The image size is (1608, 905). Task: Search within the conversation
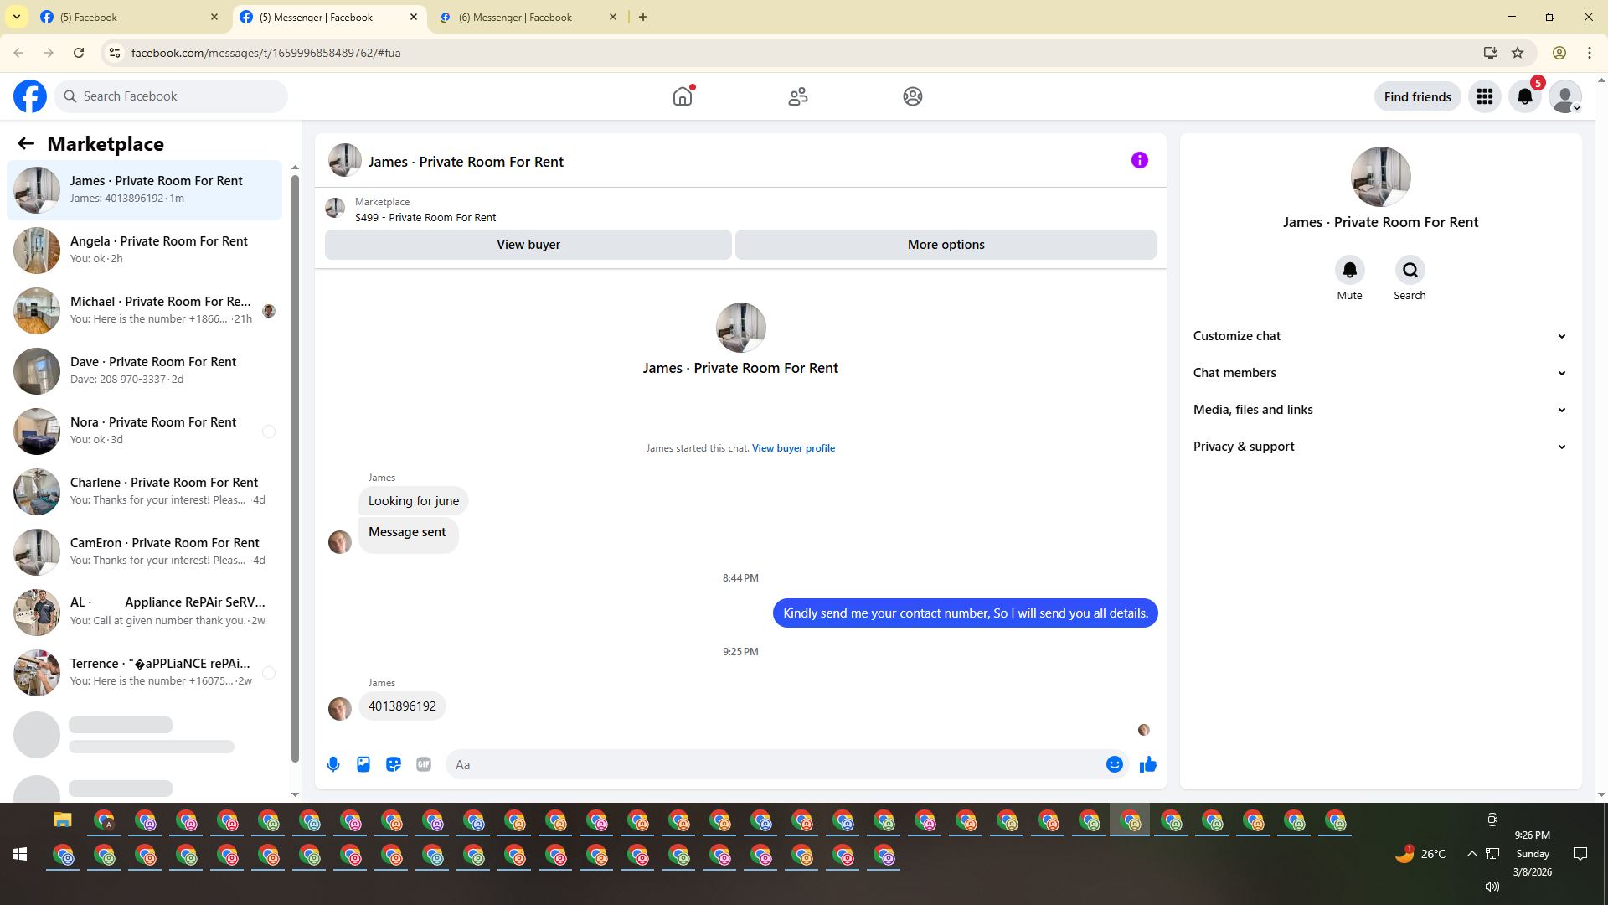pyautogui.click(x=1410, y=270)
